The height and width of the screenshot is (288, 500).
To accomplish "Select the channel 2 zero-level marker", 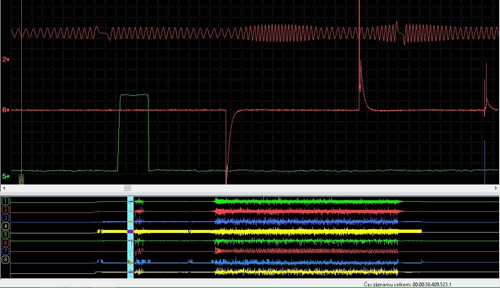I will coord(6,59).
